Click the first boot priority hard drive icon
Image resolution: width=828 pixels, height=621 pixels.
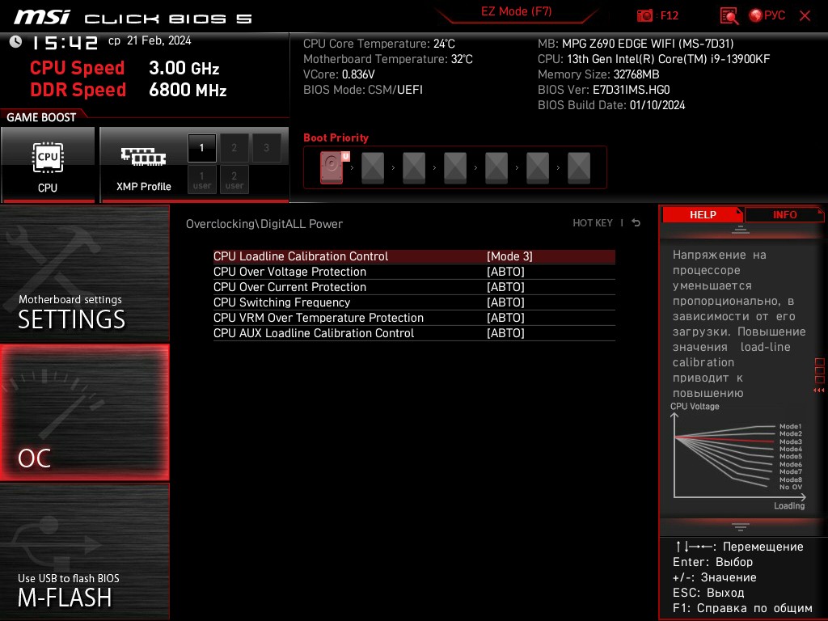click(332, 167)
